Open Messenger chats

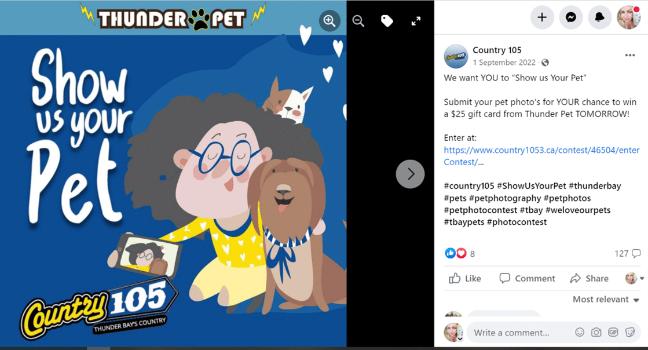click(x=571, y=17)
